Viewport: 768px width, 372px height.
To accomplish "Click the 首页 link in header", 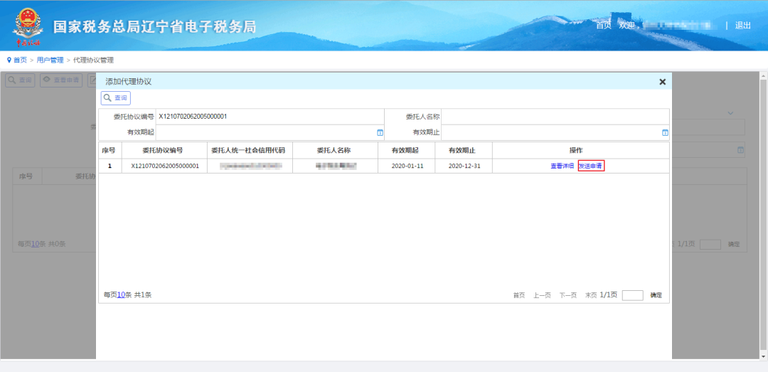I will click(x=604, y=26).
